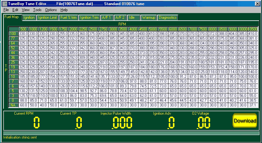Click the O2 Voltage readout
Image resolution: width=262 pixels, height=143 pixels.
click(x=203, y=123)
